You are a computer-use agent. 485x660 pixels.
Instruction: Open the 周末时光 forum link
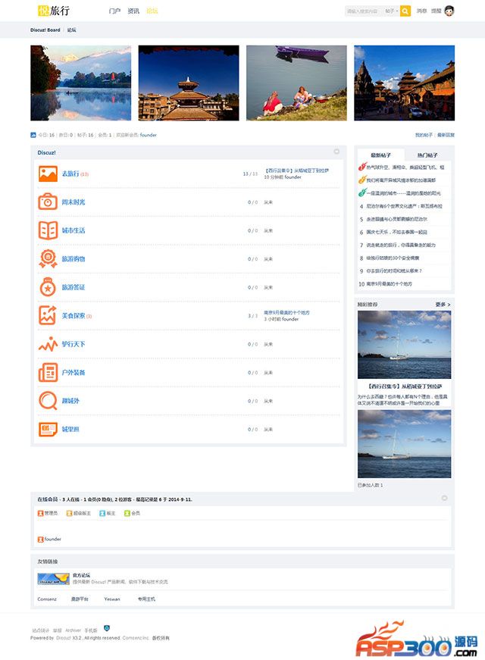click(x=74, y=202)
